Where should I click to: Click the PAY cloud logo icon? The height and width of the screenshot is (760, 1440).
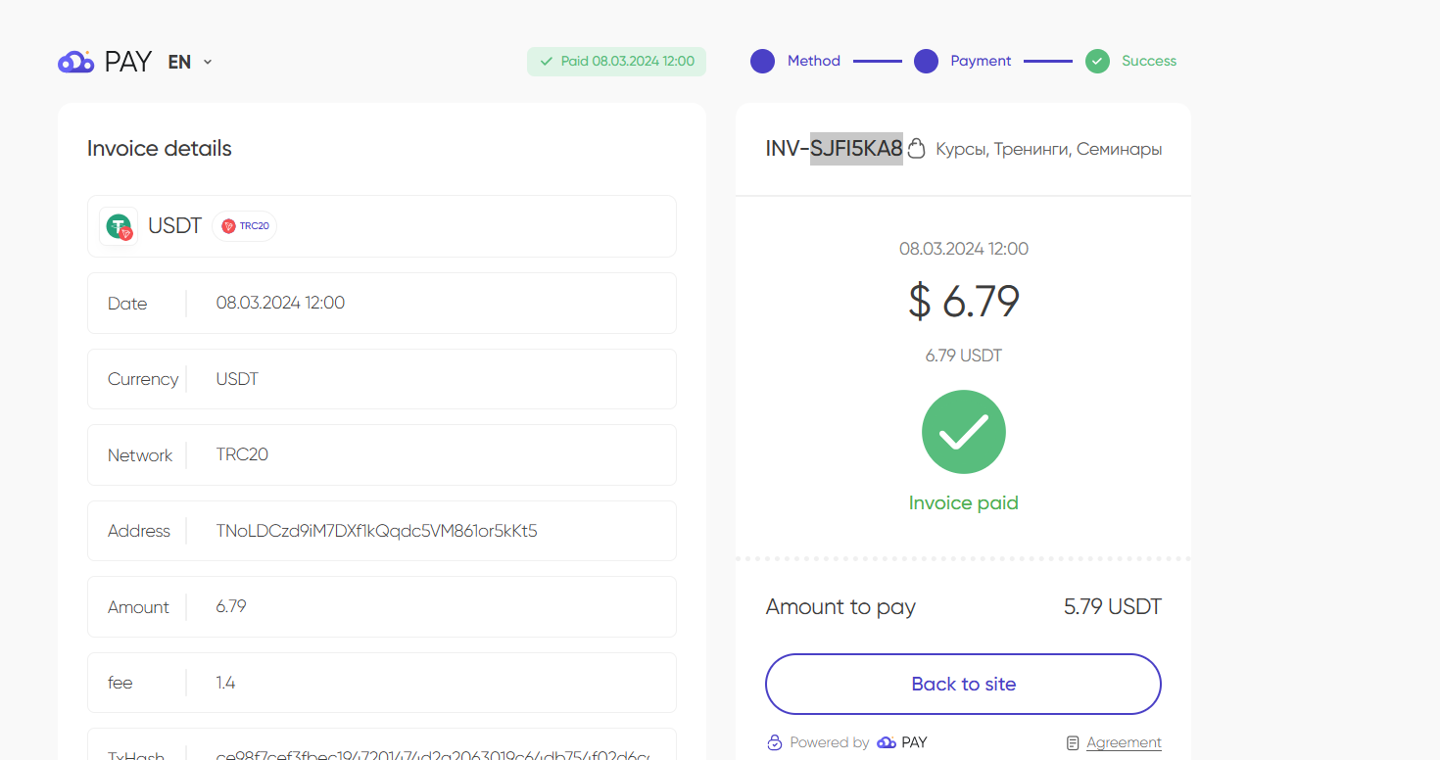(x=75, y=62)
